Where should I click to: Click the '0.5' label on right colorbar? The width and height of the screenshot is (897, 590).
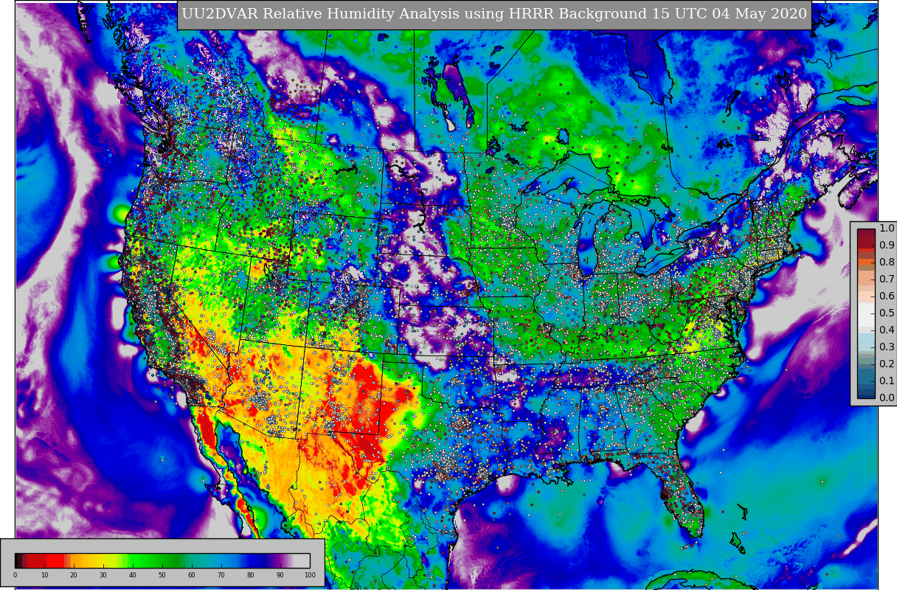(x=887, y=313)
